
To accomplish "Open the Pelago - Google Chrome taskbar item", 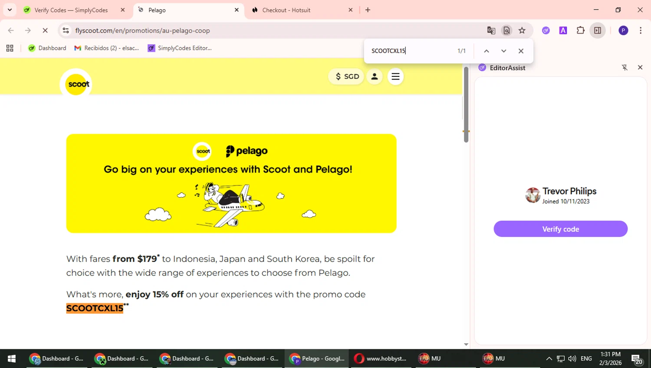I will pos(317,358).
